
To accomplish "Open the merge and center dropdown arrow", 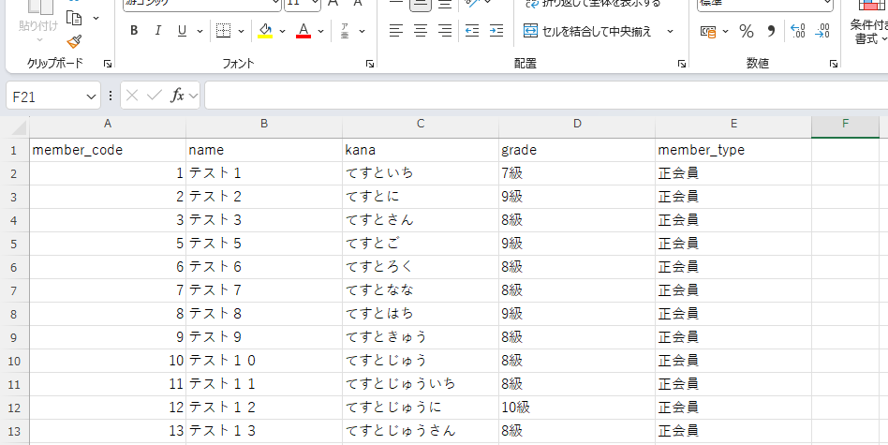I will click(x=670, y=31).
